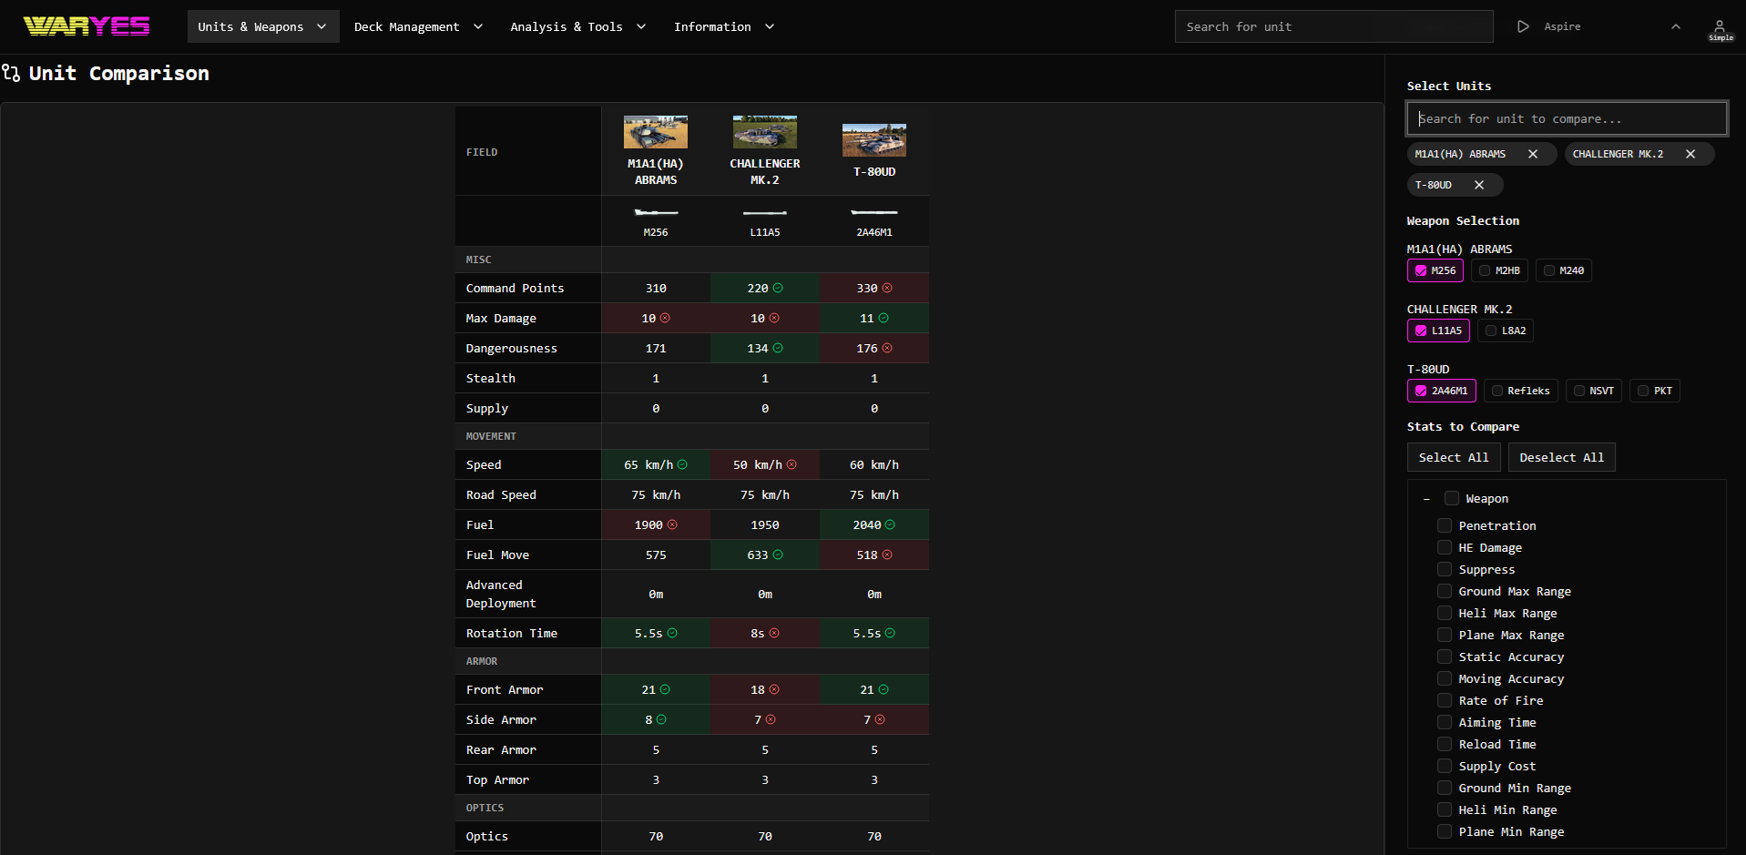The height and width of the screenshot is (855, 1746).
Task: Open the Deck Management dropdown
Action: [x=418, y=26]
